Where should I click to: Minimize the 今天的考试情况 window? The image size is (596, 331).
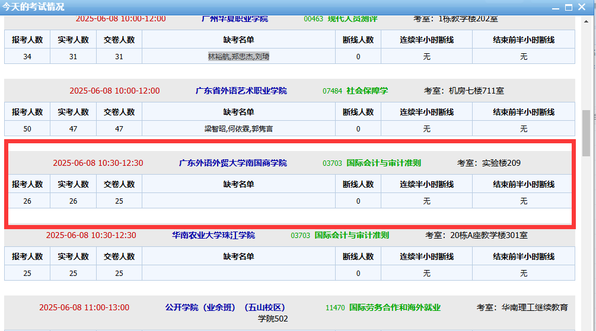pyautogui.click(x=555, y=7)
